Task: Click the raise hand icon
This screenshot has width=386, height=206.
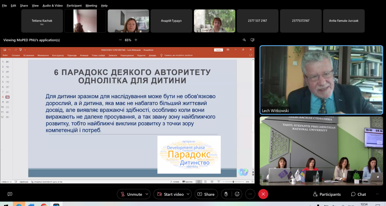Action: [x=226, y=194]
